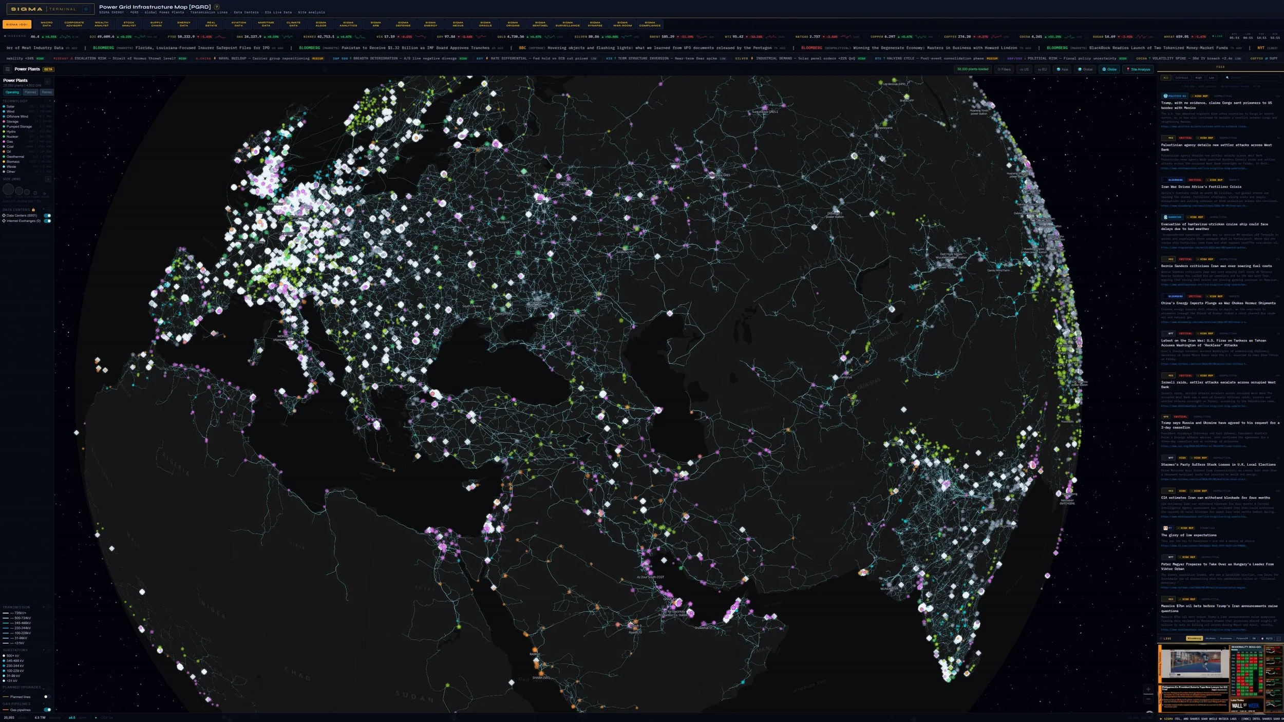Toggle the Planned status filter
The image size is (1284, 722).
click(x=30, y=92)
